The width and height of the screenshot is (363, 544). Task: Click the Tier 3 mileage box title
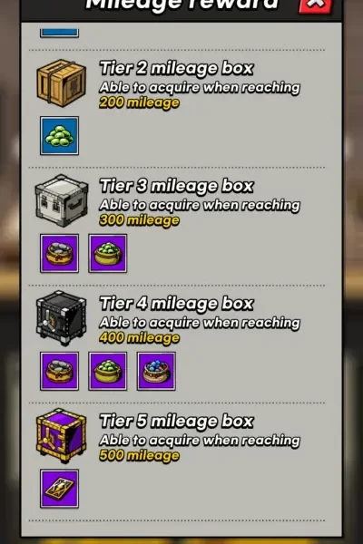pos(176,186)
